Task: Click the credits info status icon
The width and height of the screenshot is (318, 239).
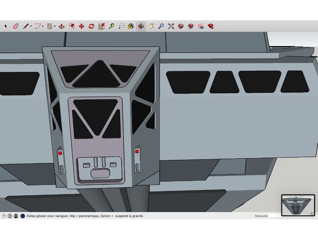Action: click(10, 216)
